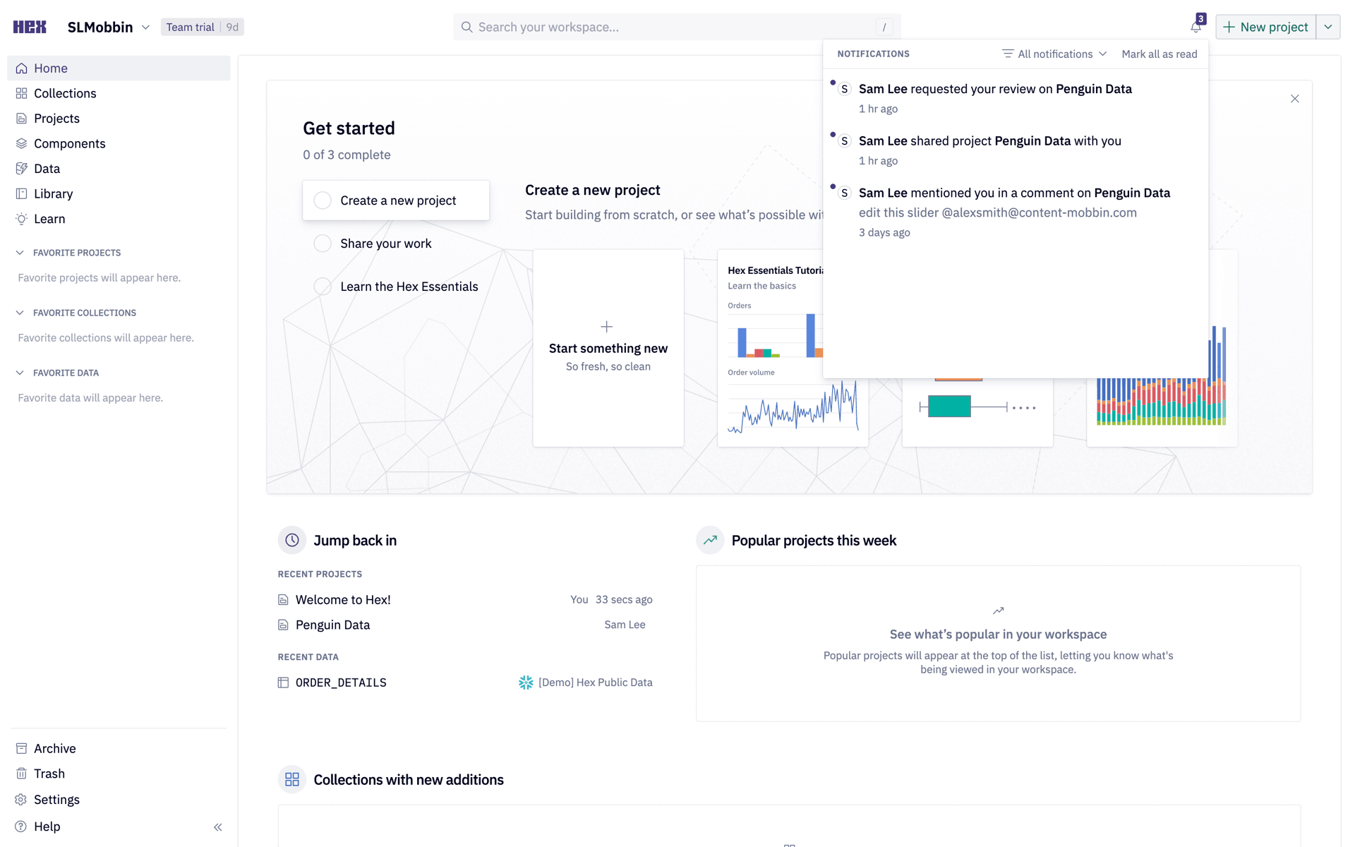Open the notifications bell icon

click(1196, 27)
